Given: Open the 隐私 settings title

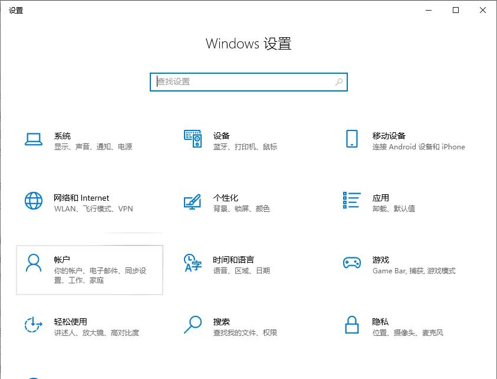Looking at the screenshot, I should (x=380, y=322).
